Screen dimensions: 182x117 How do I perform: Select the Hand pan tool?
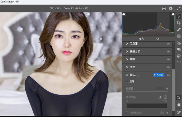[x=179, y=105]
